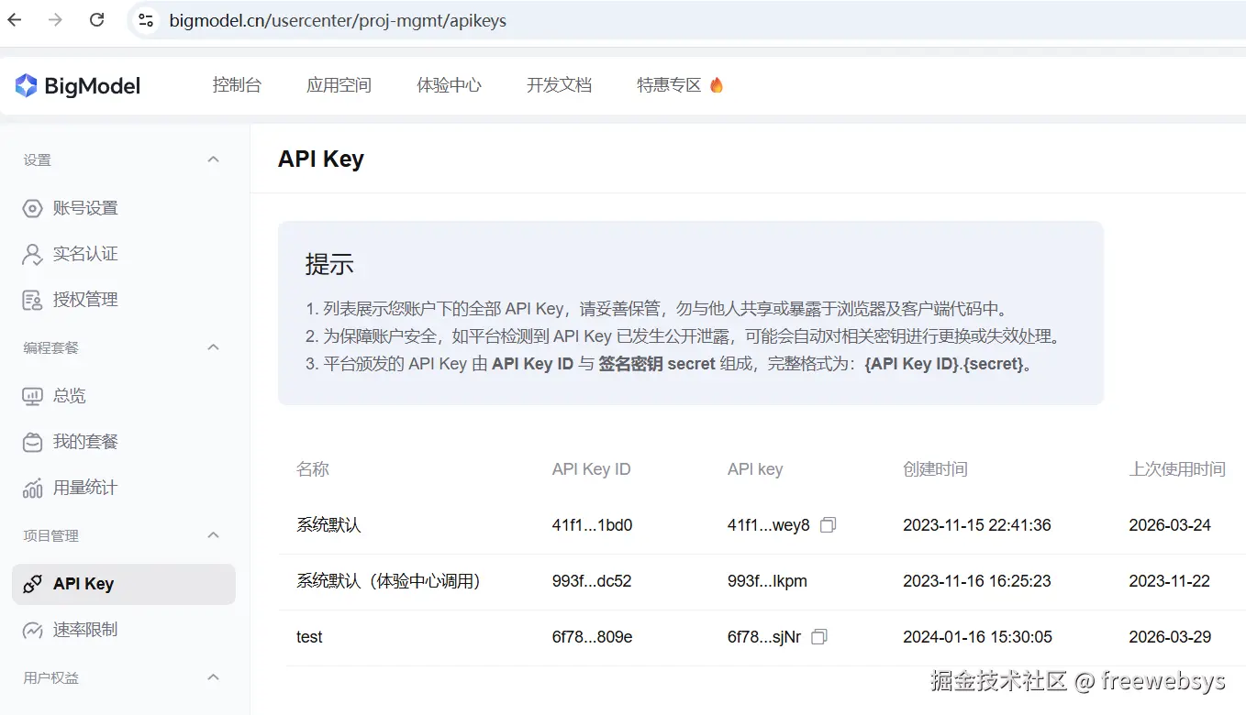Open 用量统计 in the sidebar

coord(84,488)
